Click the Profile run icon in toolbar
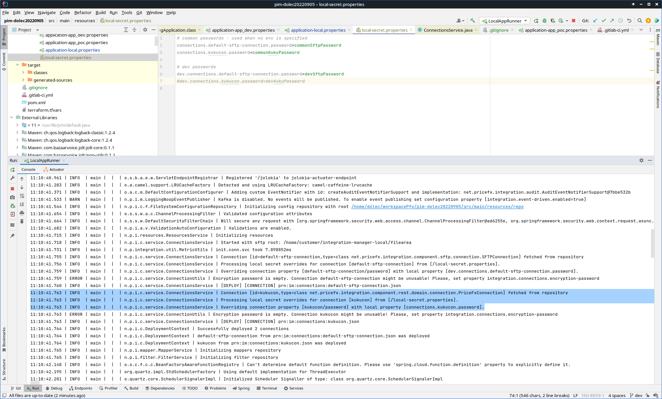 [561, 21]
